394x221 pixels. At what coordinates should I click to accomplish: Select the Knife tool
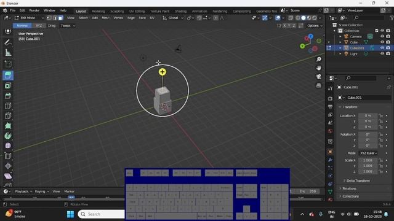(8, 116)
